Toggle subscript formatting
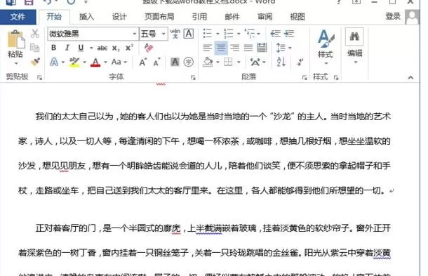This screenshot has height=276, width=428. pyautogui.click(x=116, y=48)
